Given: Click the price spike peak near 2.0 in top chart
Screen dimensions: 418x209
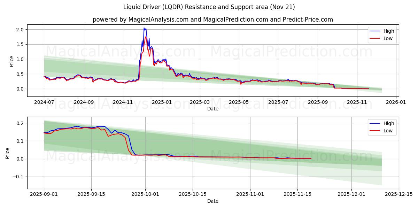Looking at the screenshot, I should pyautogui.click(x=144, y=28).
